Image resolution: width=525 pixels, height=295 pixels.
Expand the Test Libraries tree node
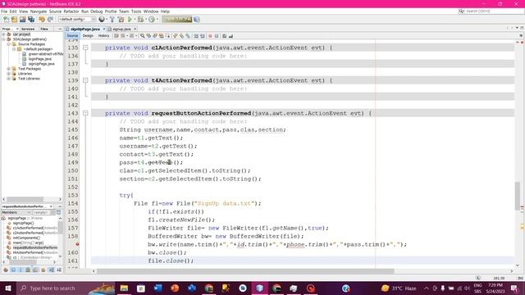click(x=9, y=79)
